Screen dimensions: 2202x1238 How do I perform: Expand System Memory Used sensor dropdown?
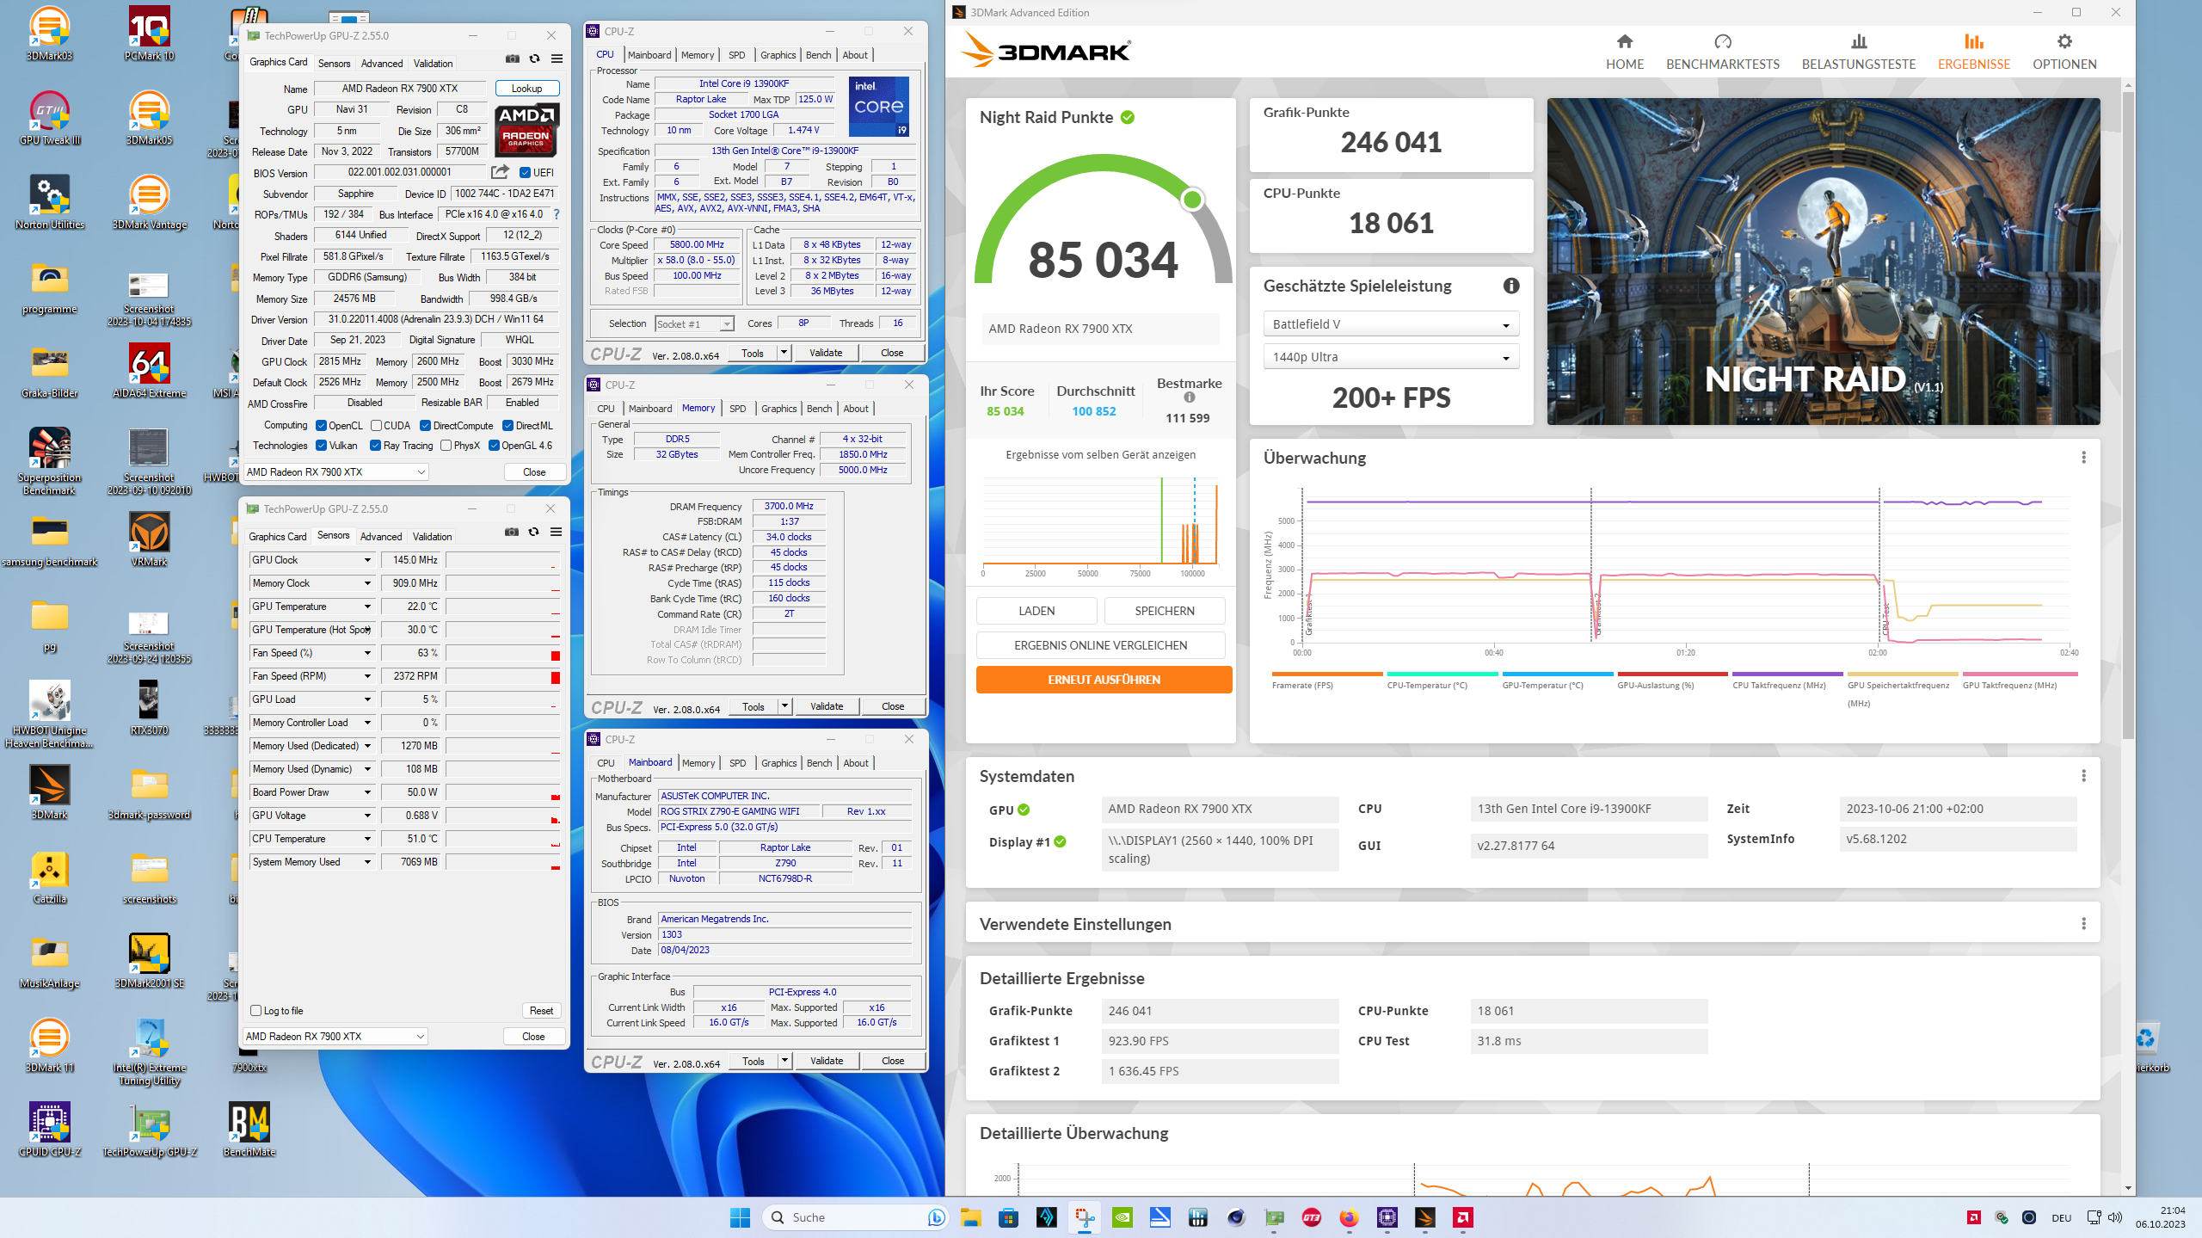pos(367,862)
